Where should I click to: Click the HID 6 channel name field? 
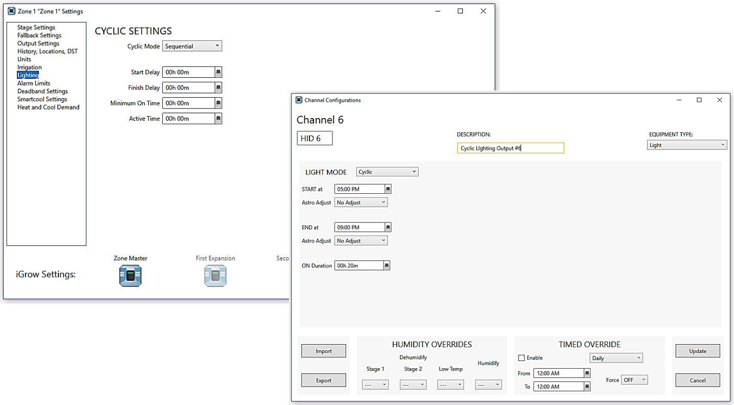(x=315, y=138)
